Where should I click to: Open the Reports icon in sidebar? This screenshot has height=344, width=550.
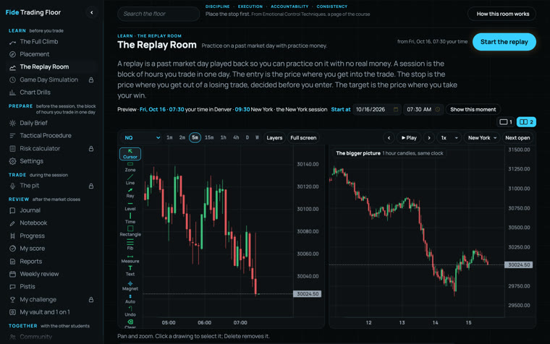pos(12,262)
